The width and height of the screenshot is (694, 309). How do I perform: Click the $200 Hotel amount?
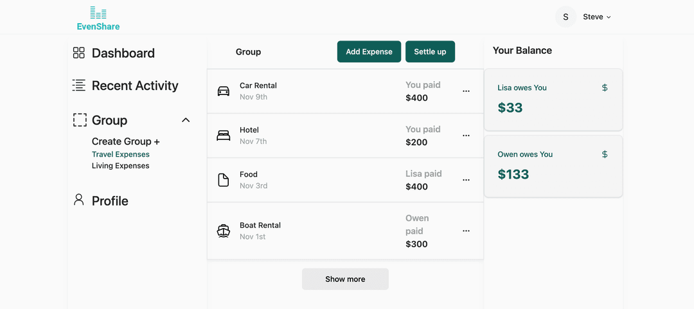416,142
